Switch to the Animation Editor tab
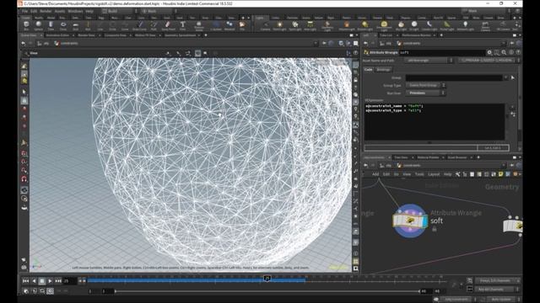This screenshot has width=540, height=303. 57,35
